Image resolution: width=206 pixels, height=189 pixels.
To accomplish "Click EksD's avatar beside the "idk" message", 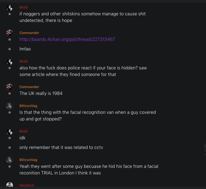I will 10,132.
